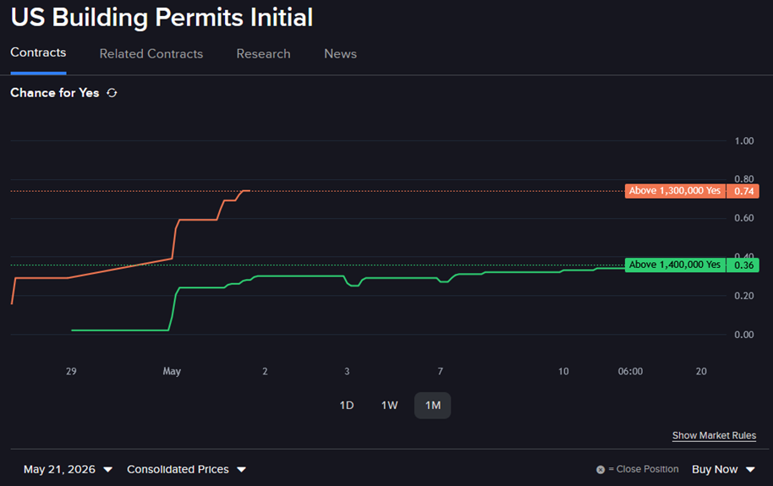The width and height of the screenshot is (773, 486).
Task: Click the Chance for Yes heading
Action: (55, 93)
